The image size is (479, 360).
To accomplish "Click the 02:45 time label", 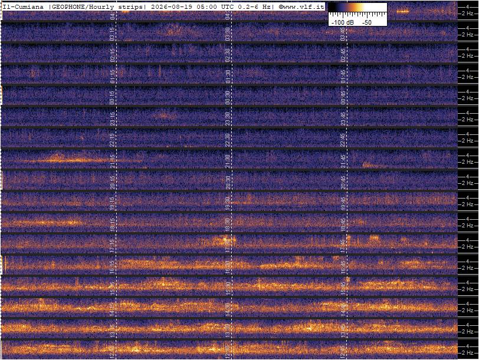I will [x=343, y=55].
